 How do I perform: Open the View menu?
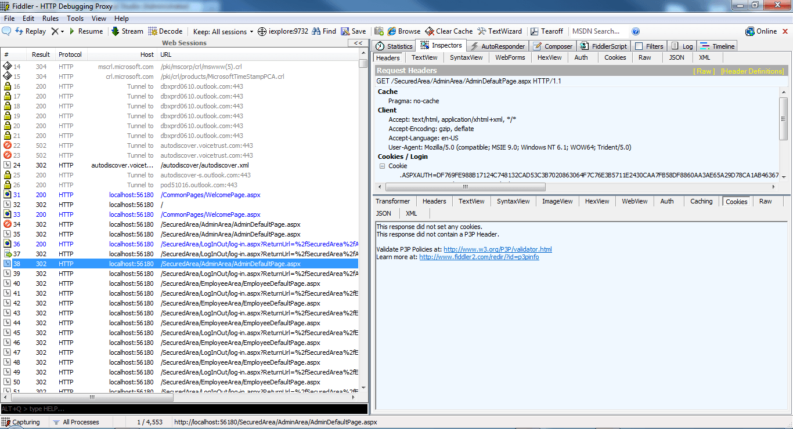(99, 19)
